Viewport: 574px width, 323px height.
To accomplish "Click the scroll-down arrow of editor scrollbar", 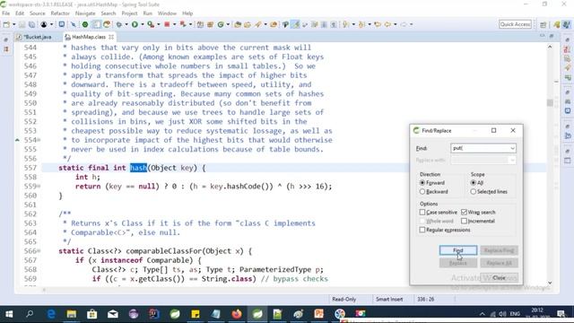I will click(550, 283).
